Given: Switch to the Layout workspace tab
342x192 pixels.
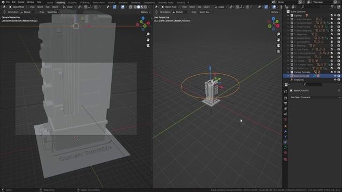Looking at the screenshot, I should click(50, 3).
